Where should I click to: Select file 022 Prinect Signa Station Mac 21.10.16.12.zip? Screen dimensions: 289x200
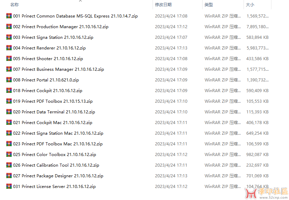pyautogui.click(x=58, y=133)
